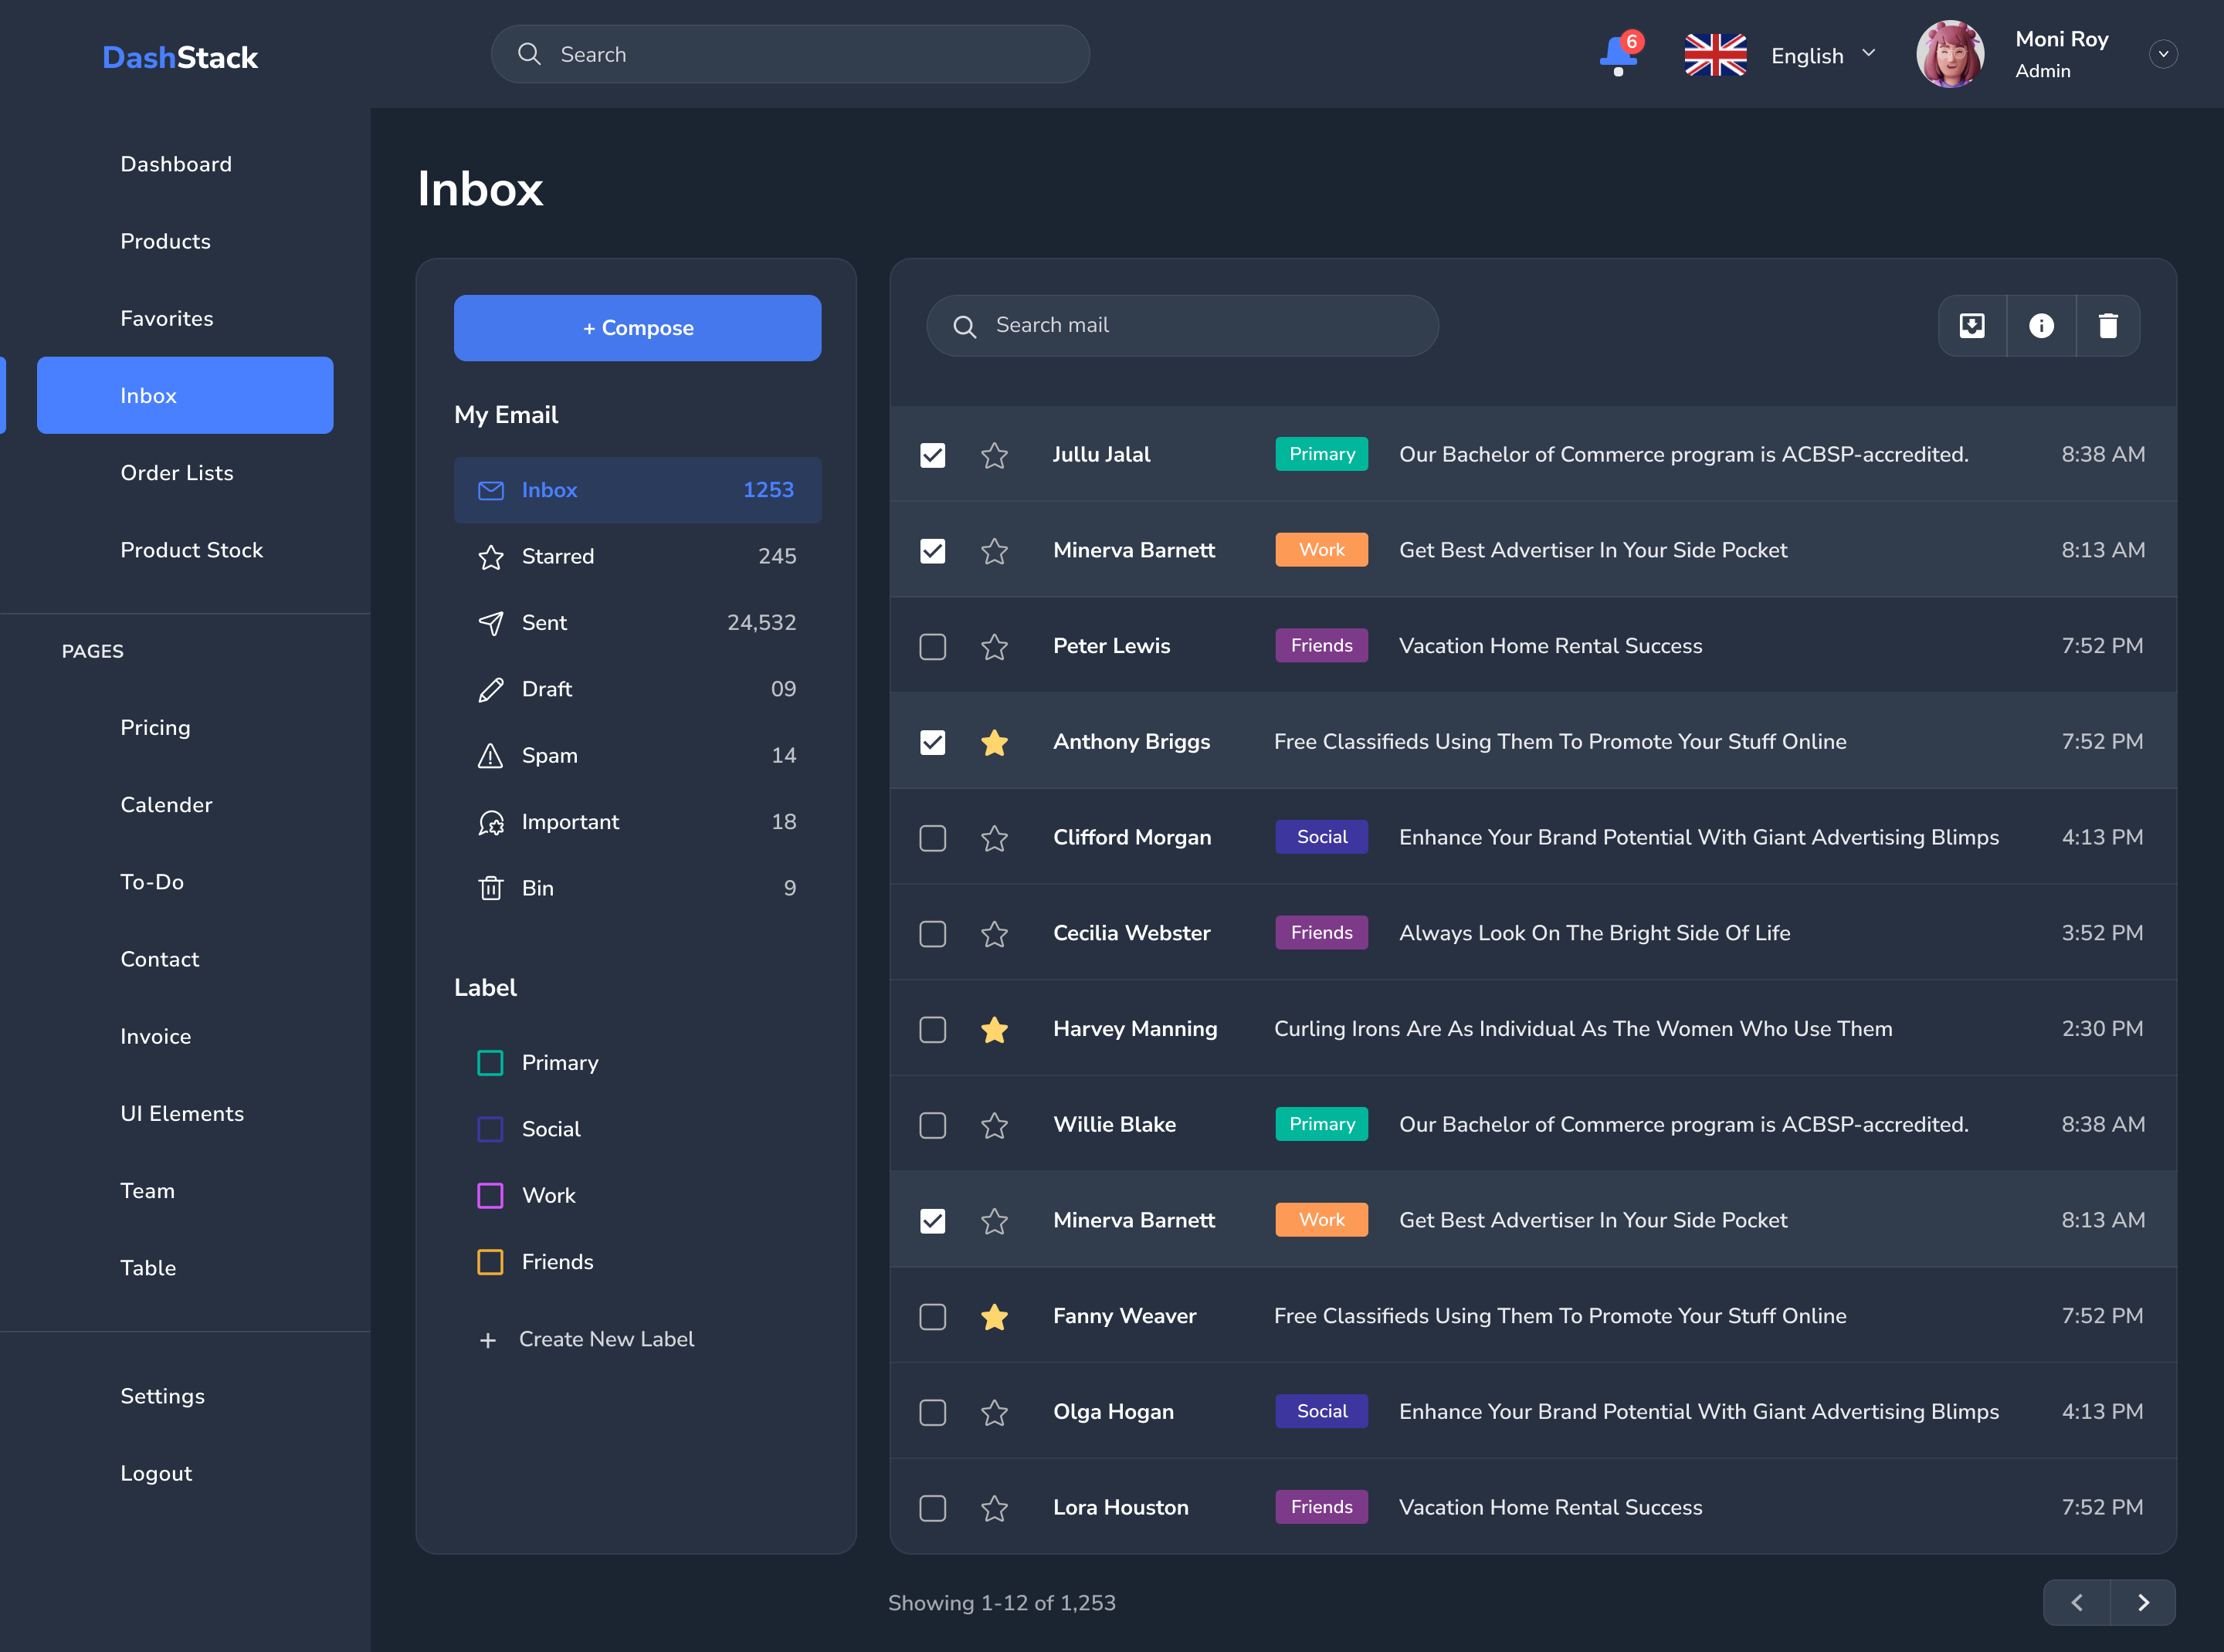The image size is (2224, 1652).
Task: Click the DashStack logo
Action: tap(180, 57)
